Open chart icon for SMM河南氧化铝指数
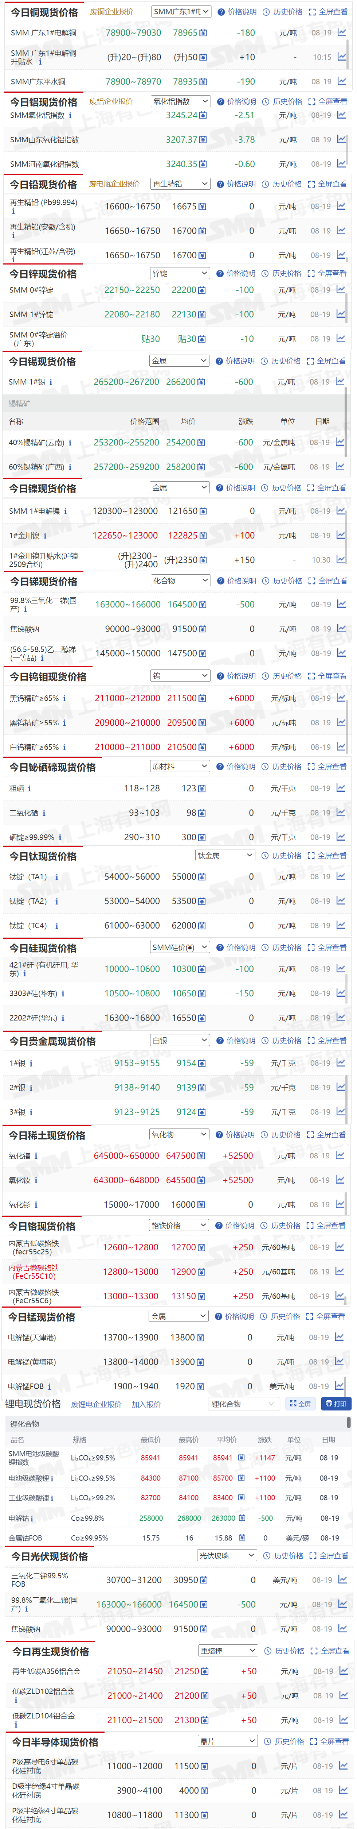This screenshot has width=357, height=1829. [341, 163]
